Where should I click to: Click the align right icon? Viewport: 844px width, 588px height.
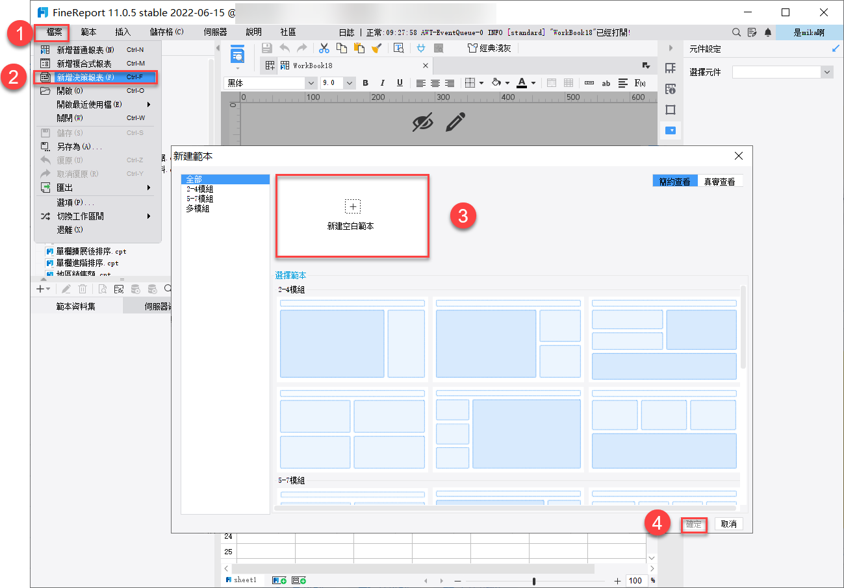point(450,83)
